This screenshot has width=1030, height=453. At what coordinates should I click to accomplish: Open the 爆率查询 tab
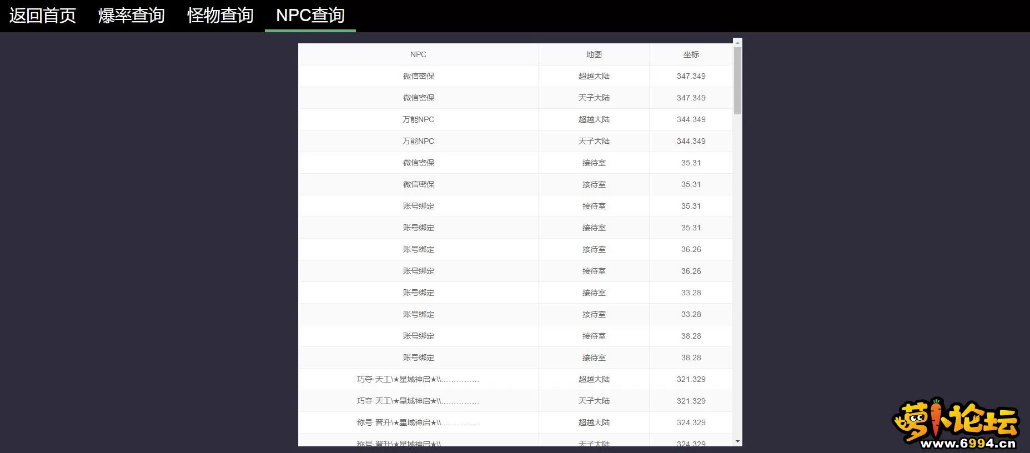click(132, 16)
